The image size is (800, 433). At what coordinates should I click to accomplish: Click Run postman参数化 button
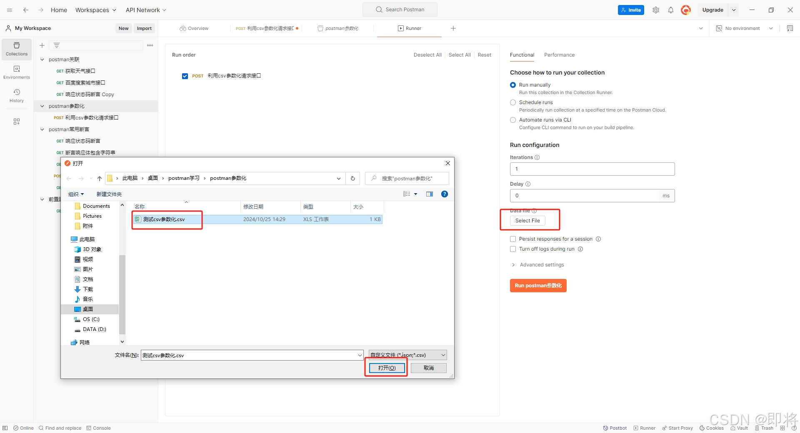pos(538,286)
